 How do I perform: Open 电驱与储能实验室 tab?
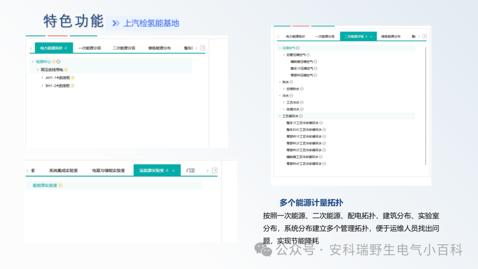[108, 171]
